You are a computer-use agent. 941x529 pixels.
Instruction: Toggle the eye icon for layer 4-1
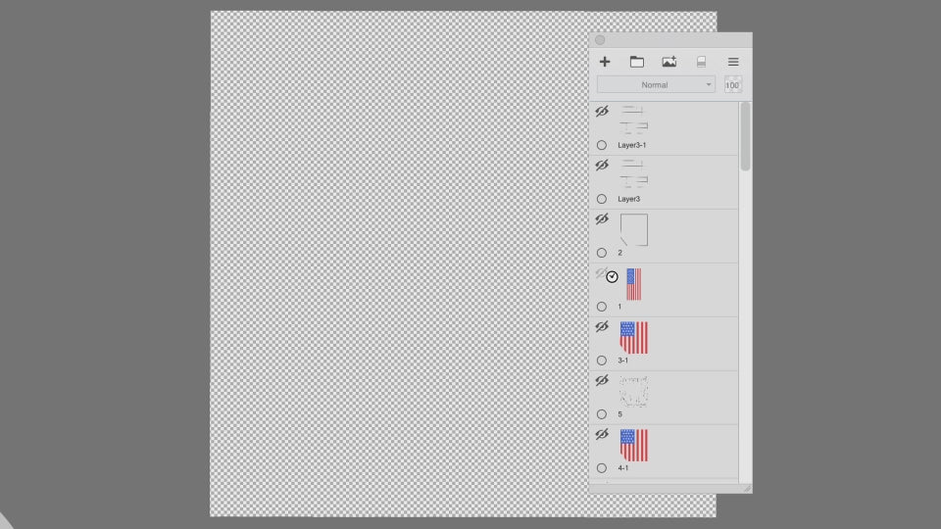tap(602, 435)
